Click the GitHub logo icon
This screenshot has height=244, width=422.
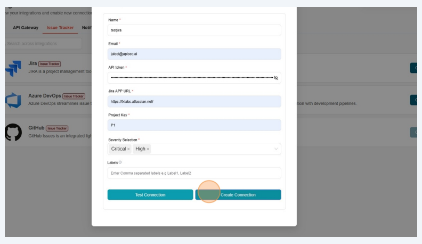pos(13,132)
